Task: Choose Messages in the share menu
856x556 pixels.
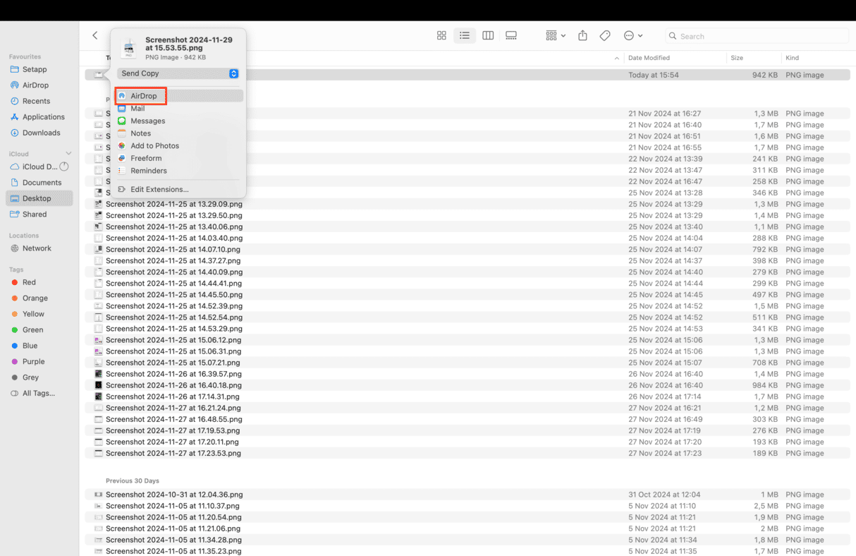Action: click(179, 121)
